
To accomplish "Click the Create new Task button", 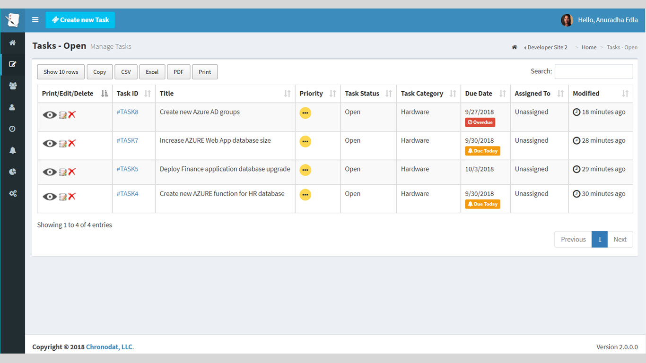I will [80, 20].
